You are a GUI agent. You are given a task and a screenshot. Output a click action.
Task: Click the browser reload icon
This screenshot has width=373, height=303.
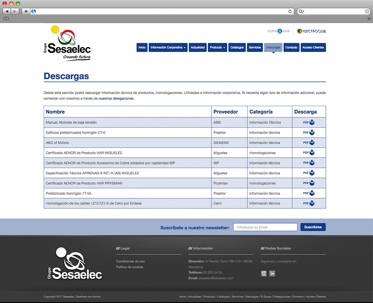290,11
